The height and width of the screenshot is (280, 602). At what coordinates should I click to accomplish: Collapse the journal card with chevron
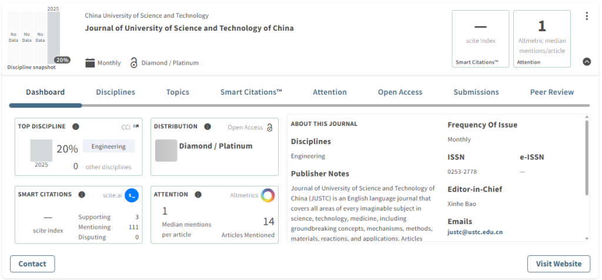tap(587, 61)
